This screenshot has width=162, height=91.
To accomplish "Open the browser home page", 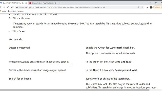I will coord(12,7).
